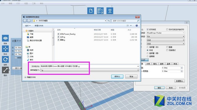
Task: Click New Folder (新建文件夹) button
Action: [39, 26]
